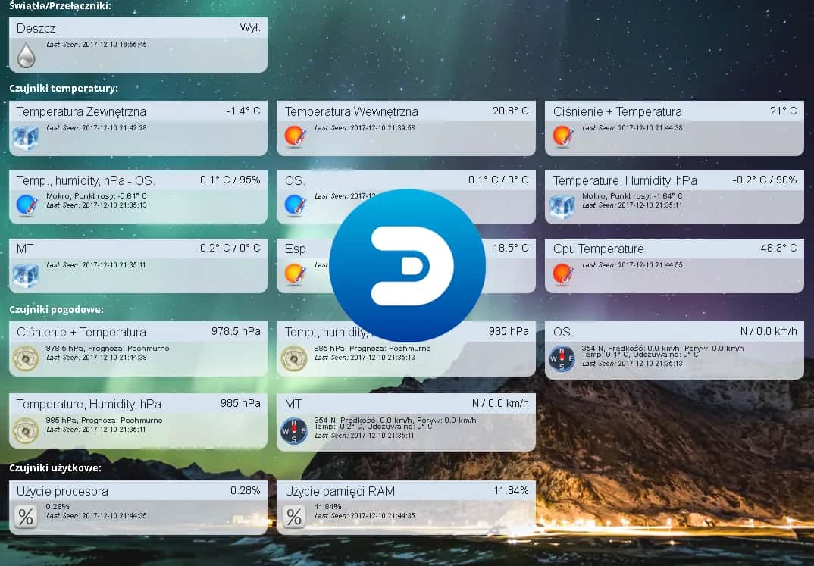Toggle the Deszcz rain drop switch icon
The width and height of the screenshot is (814, 566).
pyautogui.click(x=26, y=55)
